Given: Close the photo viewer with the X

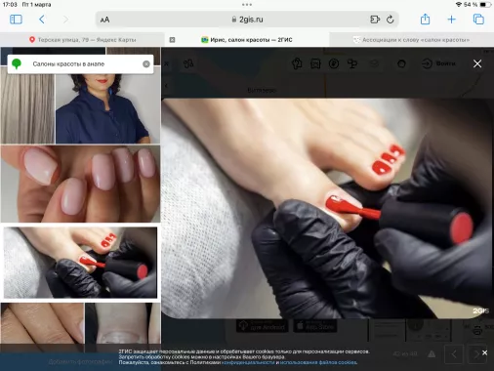Looking at the screenshot, I should (477, 63).
